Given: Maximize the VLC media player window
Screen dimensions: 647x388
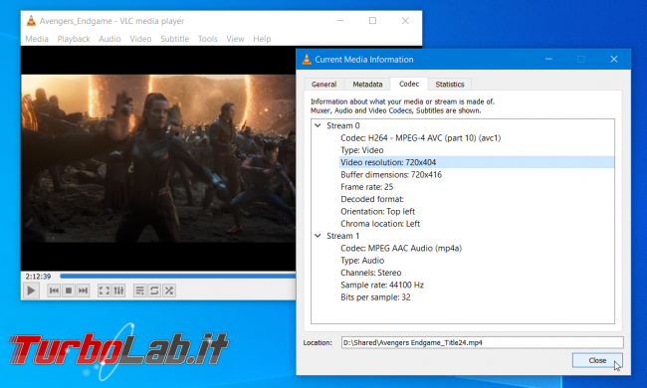Looking at the screenshot, I should pyautogui.click(x=372, y=21).
